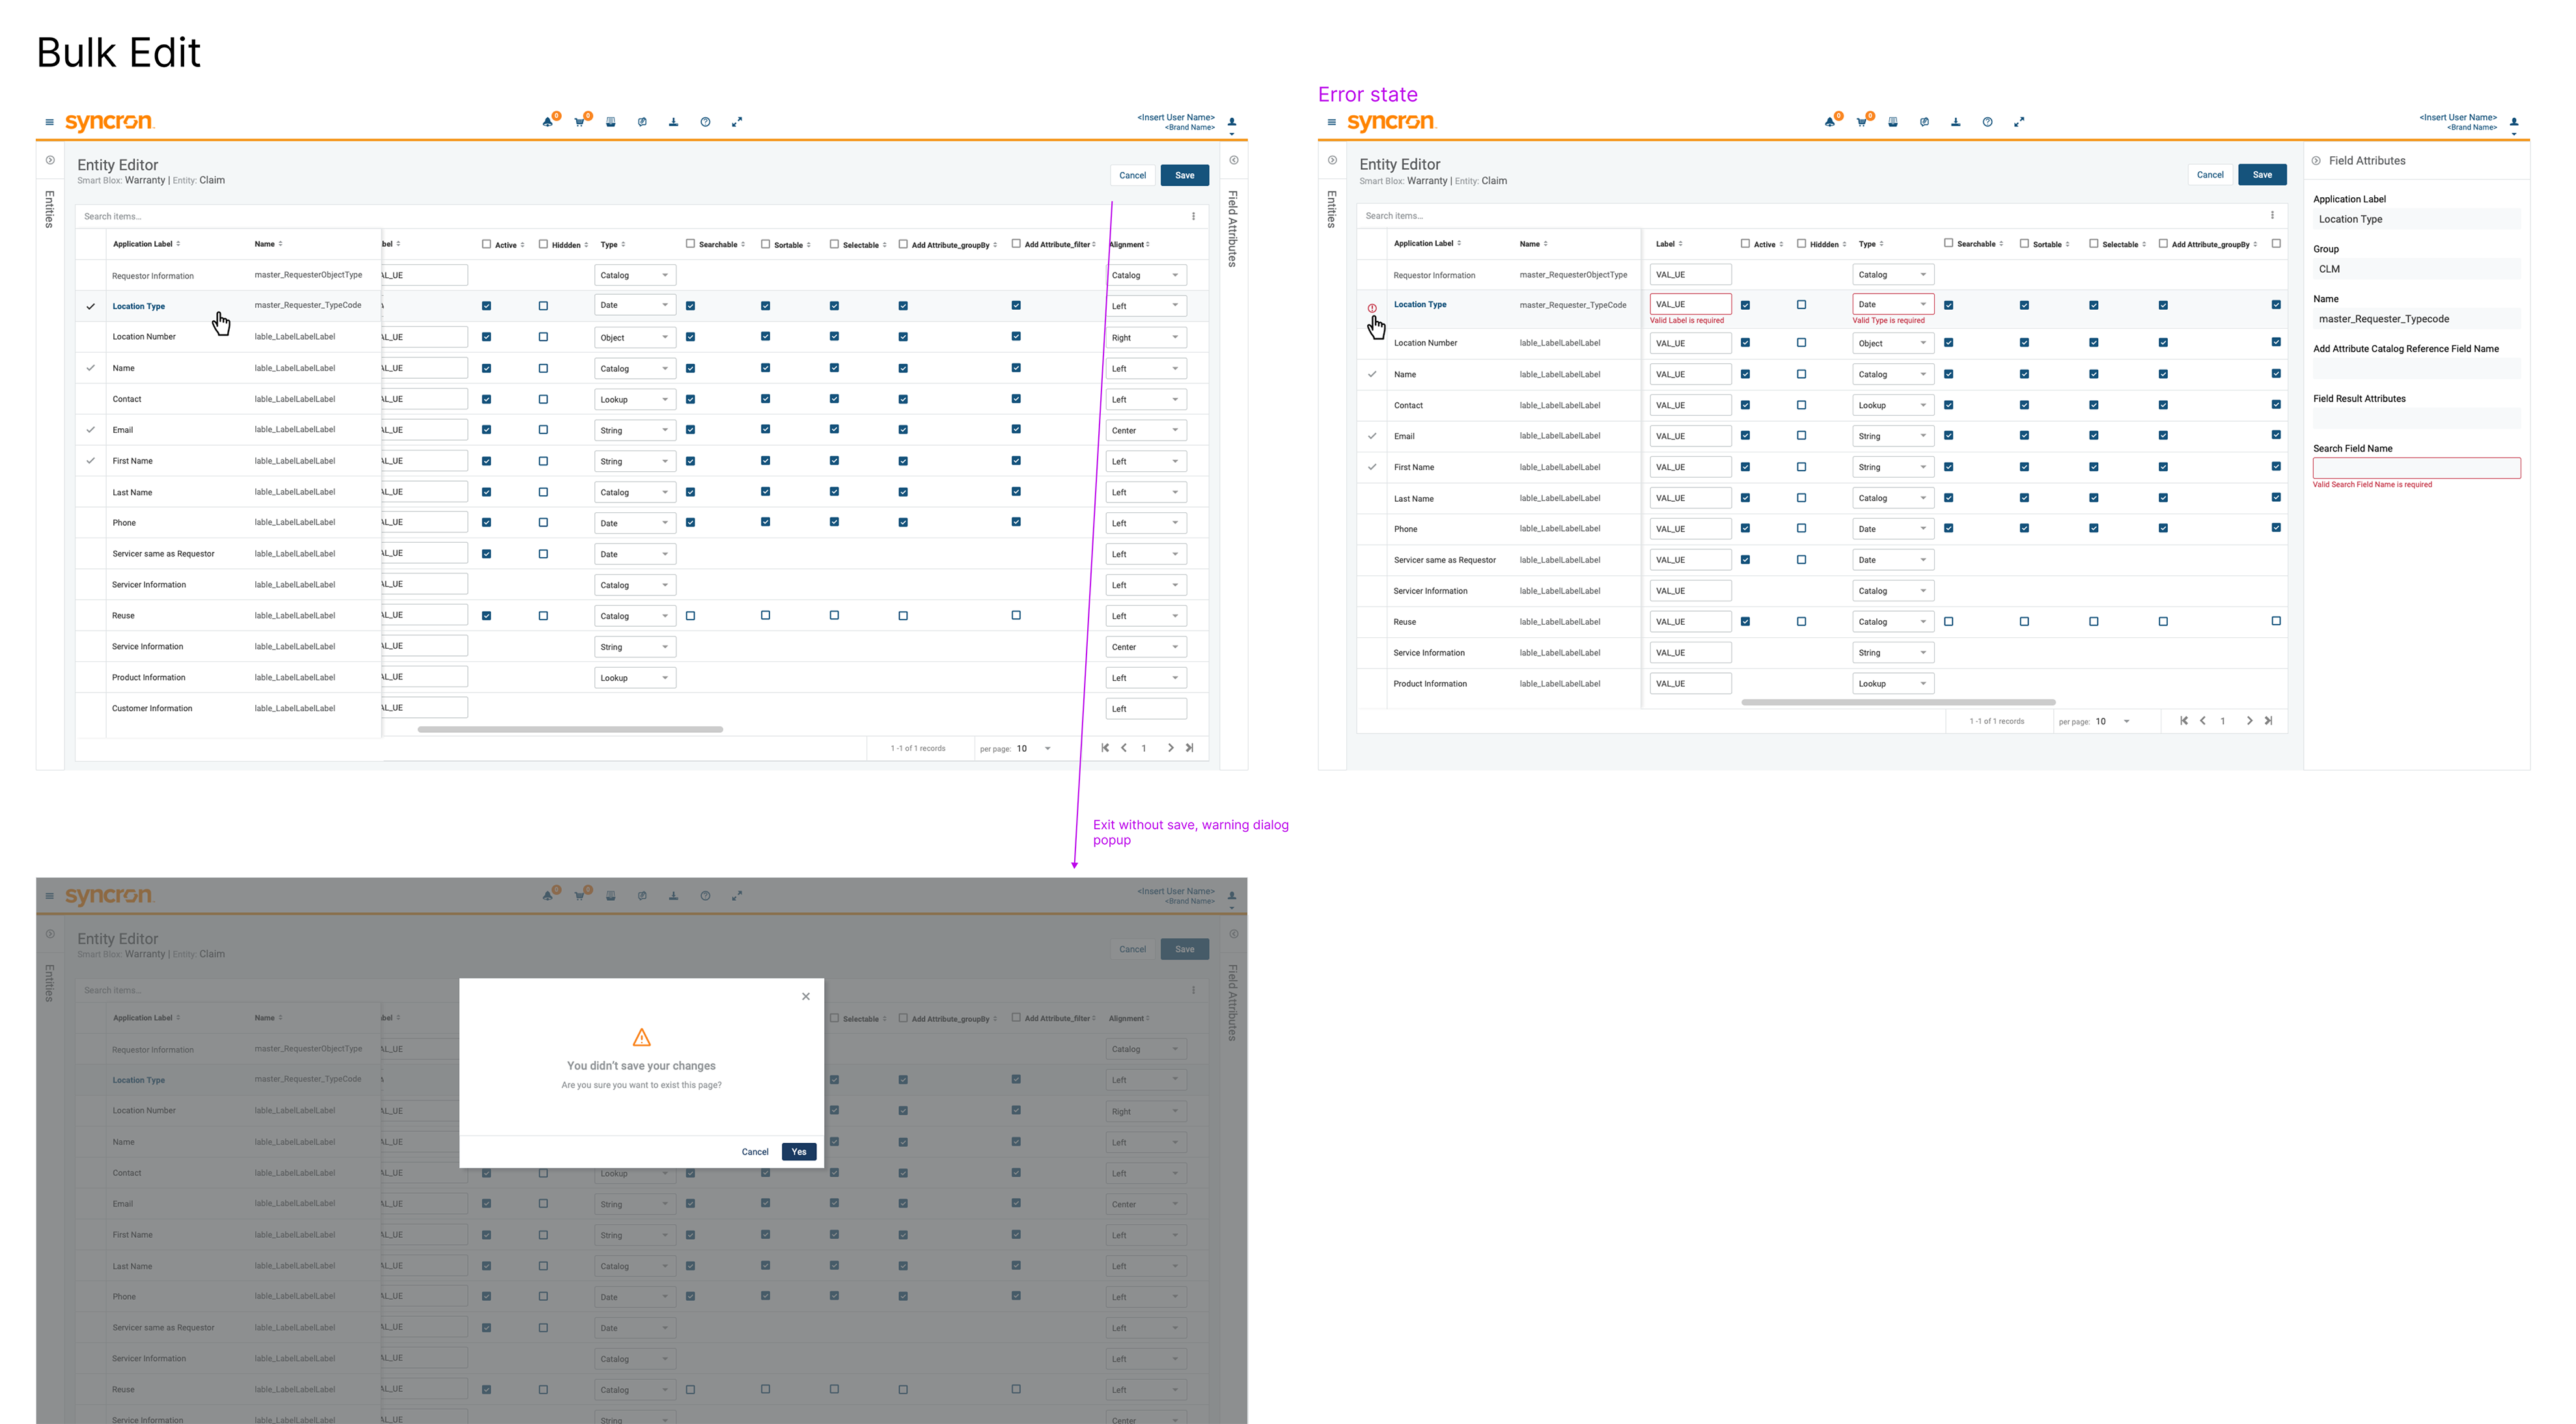
Task: Click catalog book icon in Bulk Edit header
Action: click(x=611, y=122)
